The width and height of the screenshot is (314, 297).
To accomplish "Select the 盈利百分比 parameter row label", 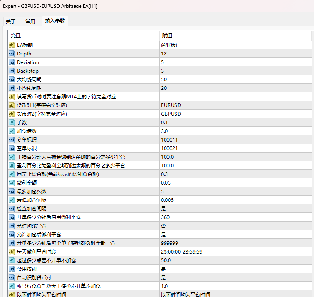I will pyautogui.click(x=71, y=165).
